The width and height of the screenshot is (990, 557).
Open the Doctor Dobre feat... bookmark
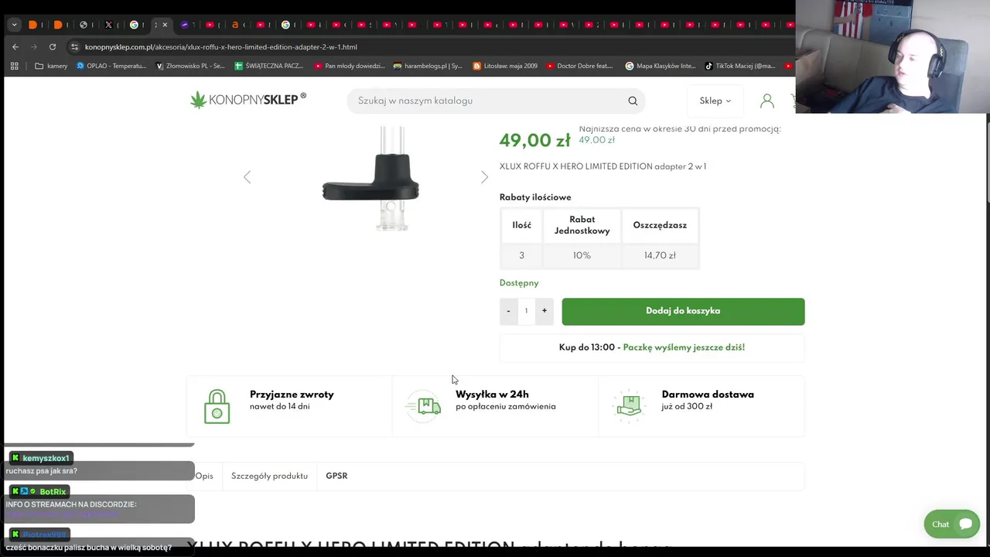click(580, 66)
